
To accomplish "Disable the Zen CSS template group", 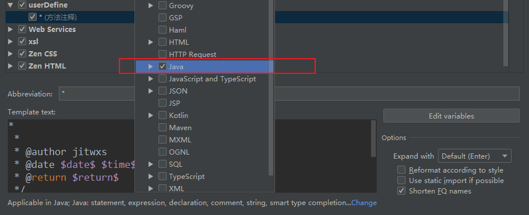I will (22, 53).
